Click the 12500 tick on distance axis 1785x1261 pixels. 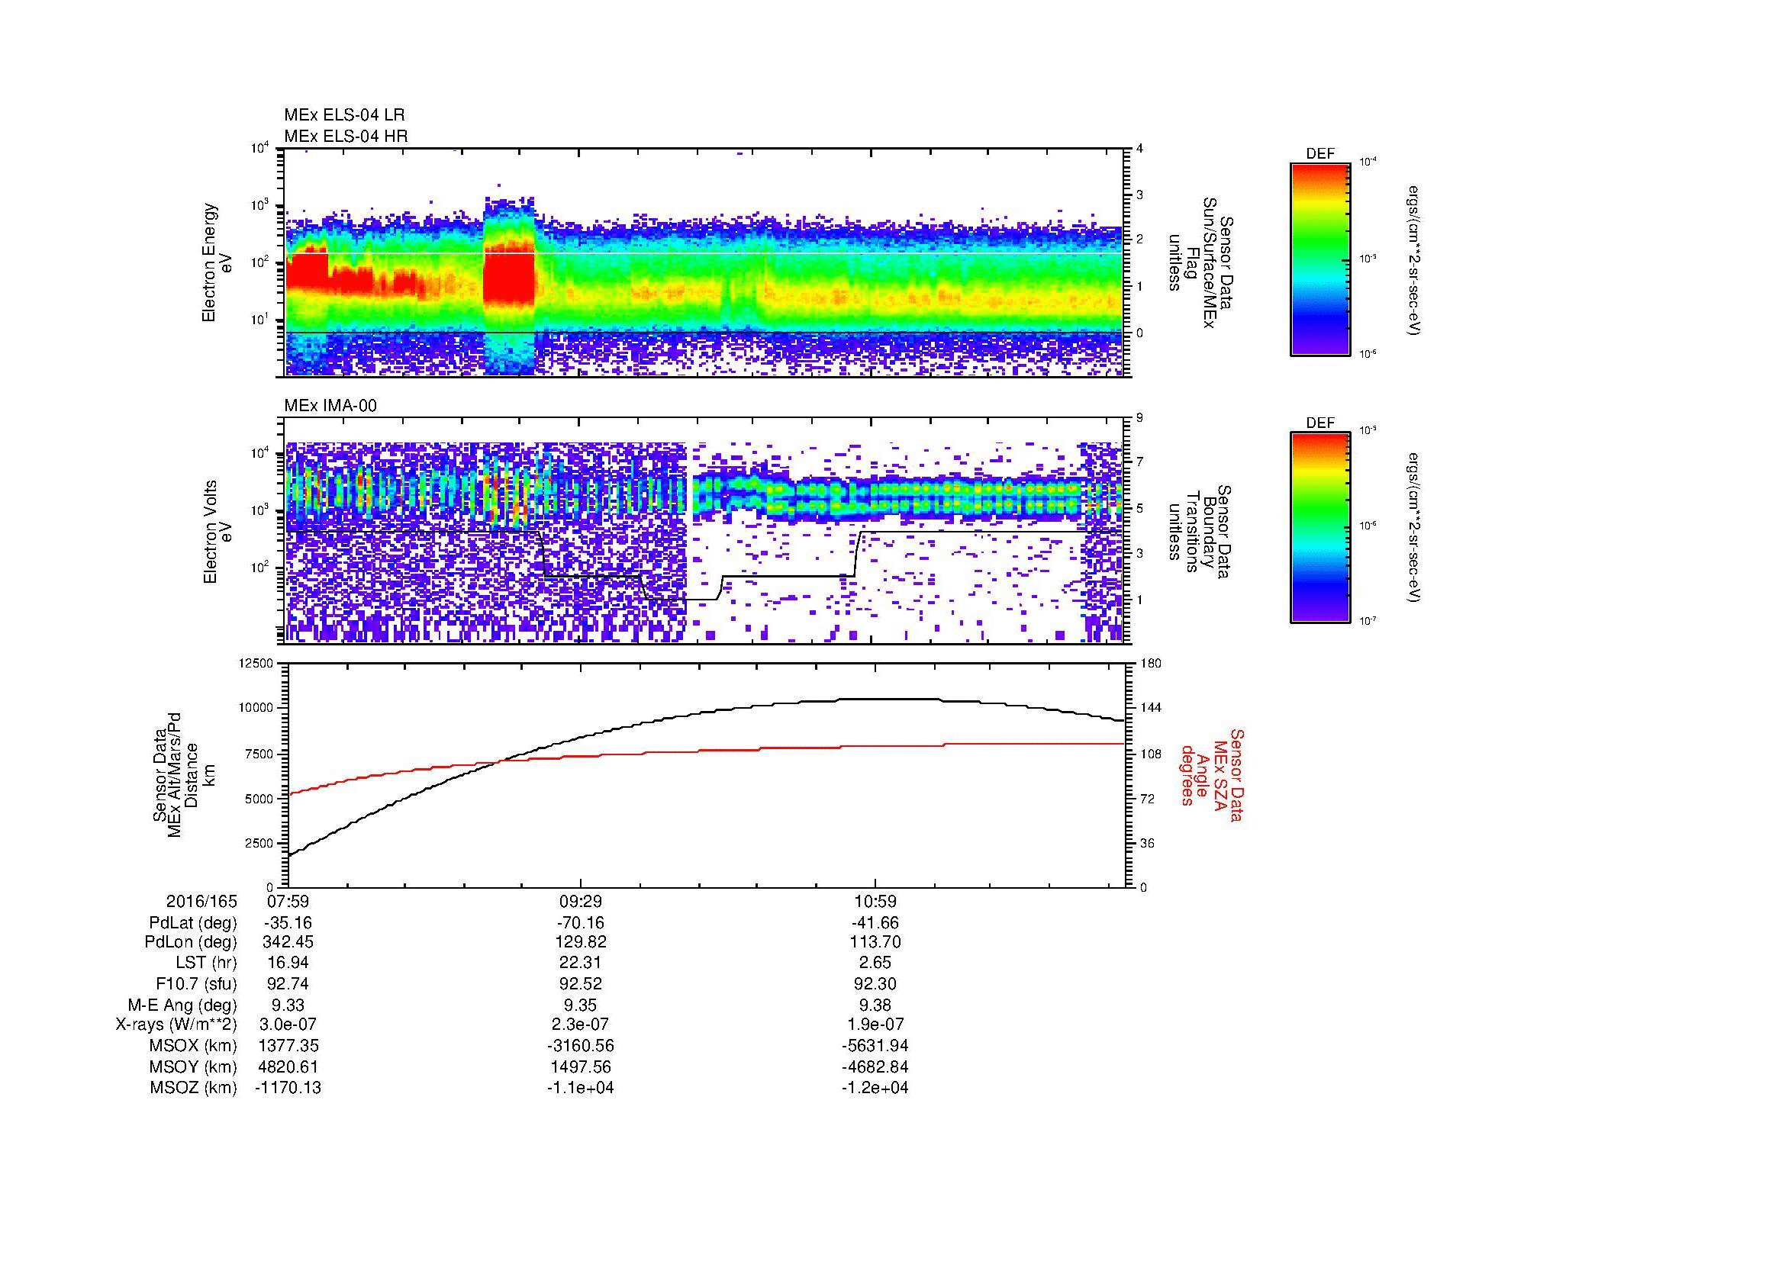[x=257, y=663]
